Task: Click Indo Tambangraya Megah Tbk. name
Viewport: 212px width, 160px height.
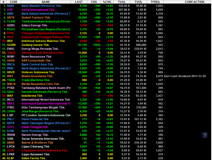Action: (x=43, y=107)
